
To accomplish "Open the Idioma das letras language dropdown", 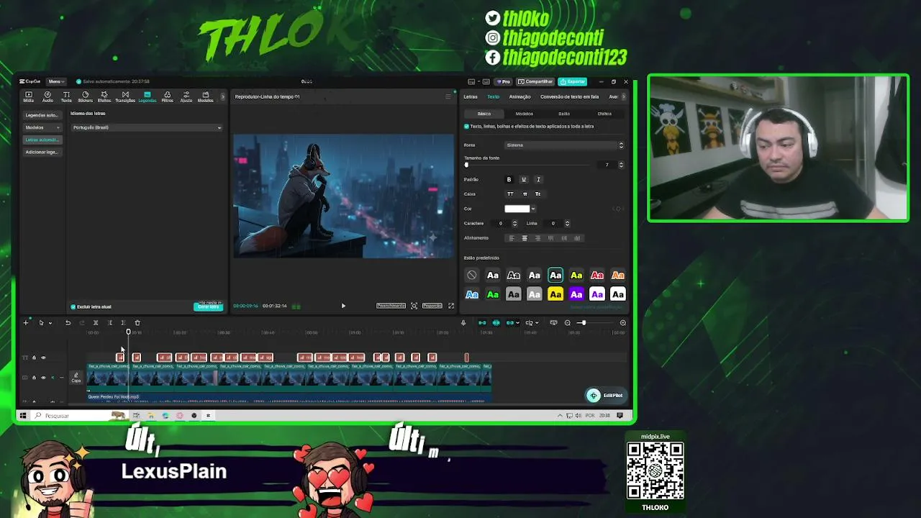I will pos(147,128).
